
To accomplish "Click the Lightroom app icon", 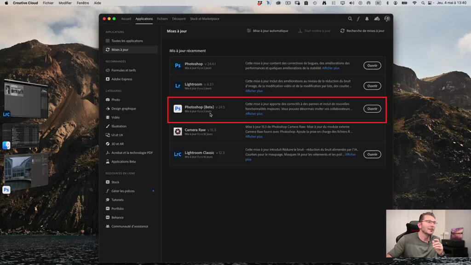I will click(178, 86).
